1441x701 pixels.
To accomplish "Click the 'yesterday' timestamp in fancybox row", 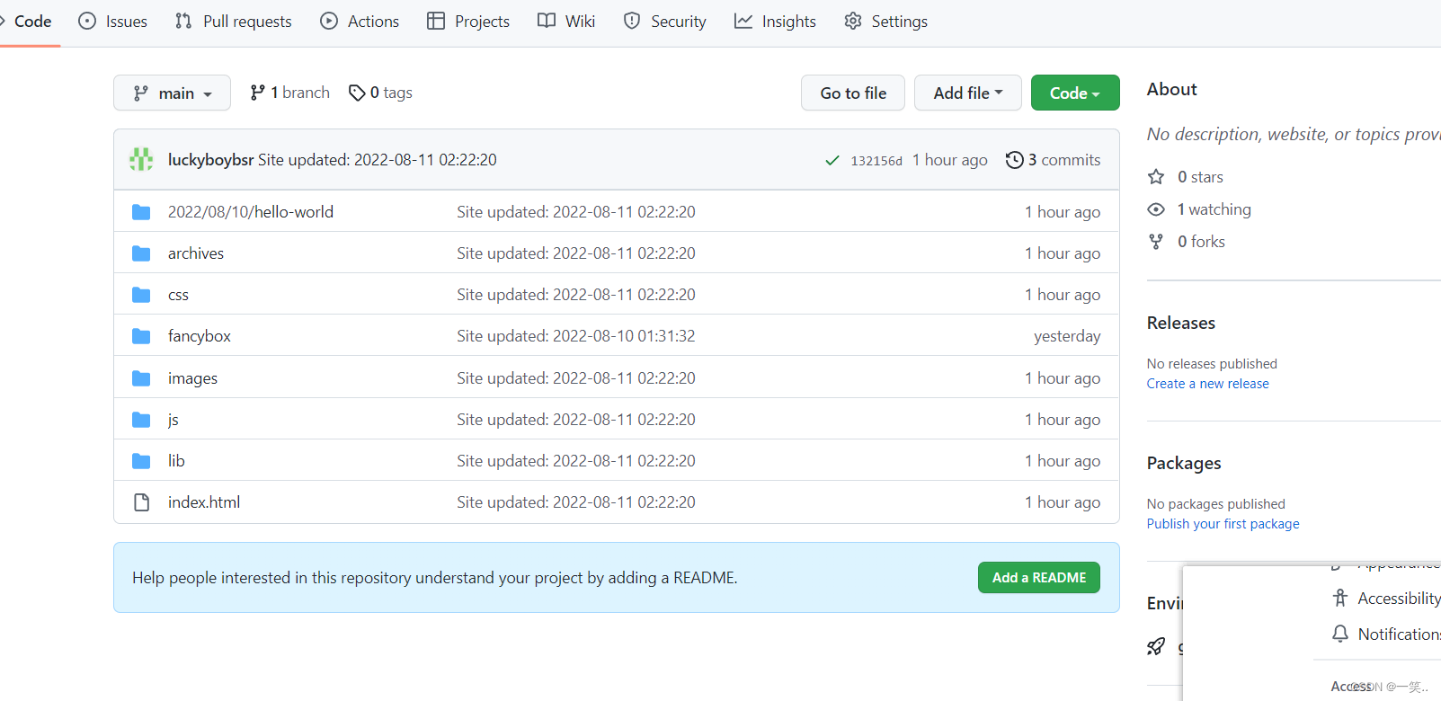I will coord(1067,336).
